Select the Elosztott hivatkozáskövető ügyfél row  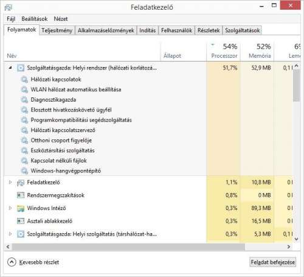pos(148,110)
